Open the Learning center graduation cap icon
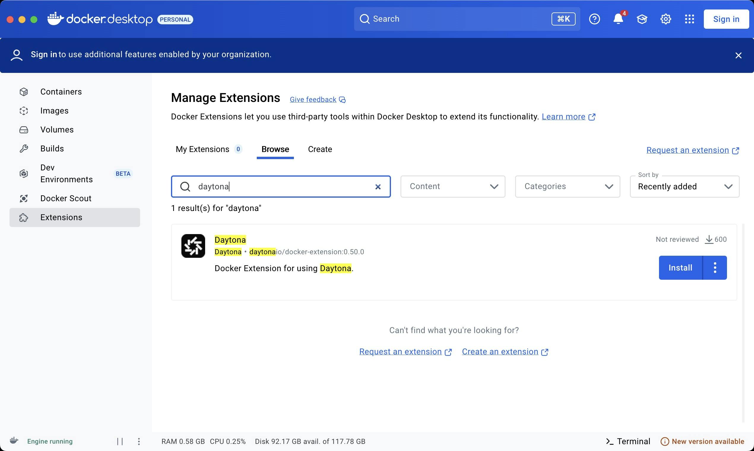Image resolution: width=754 pixels, height=451 pixels. point(642,19)
